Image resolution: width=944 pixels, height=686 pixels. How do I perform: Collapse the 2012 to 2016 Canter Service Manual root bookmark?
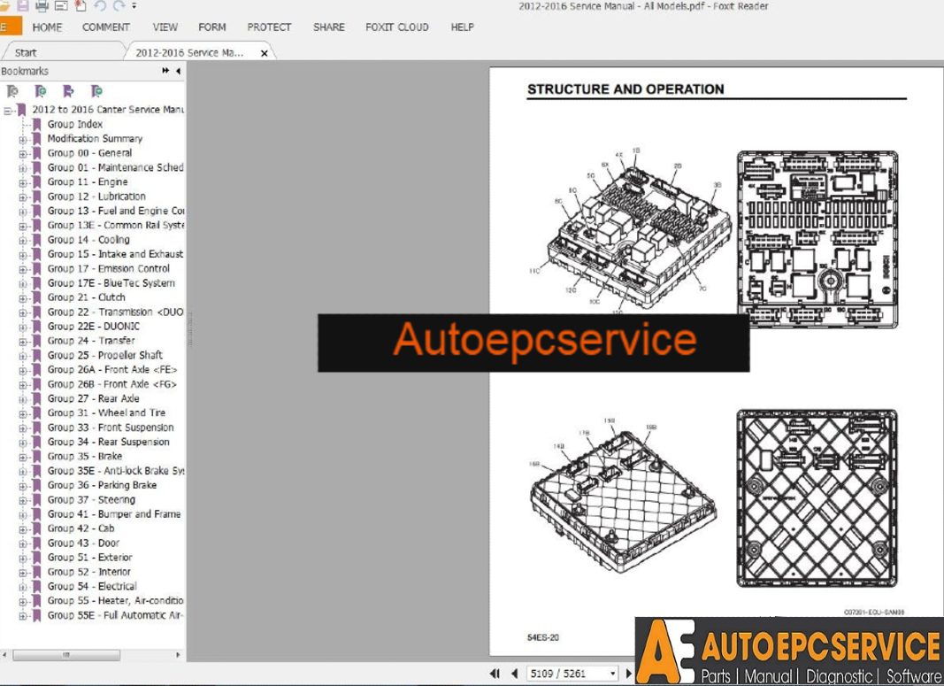pyautogui.click(x=8, y=111)
